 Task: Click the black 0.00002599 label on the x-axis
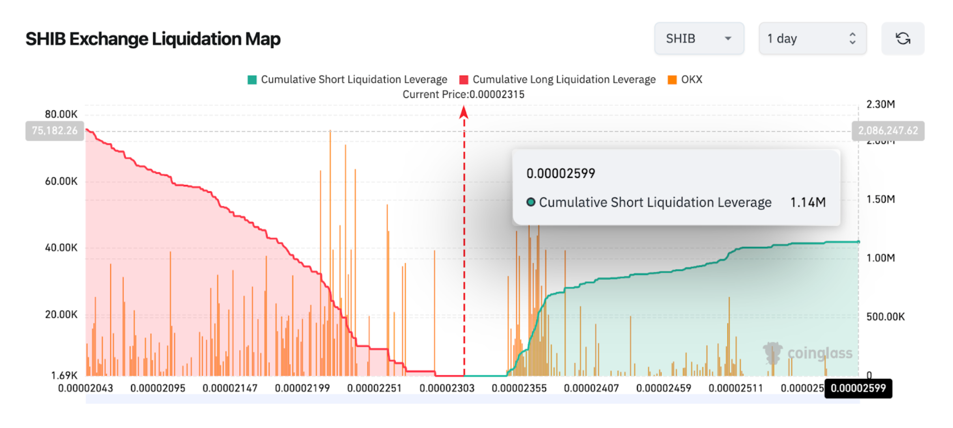pyautogui.click(x=858, y=388)
